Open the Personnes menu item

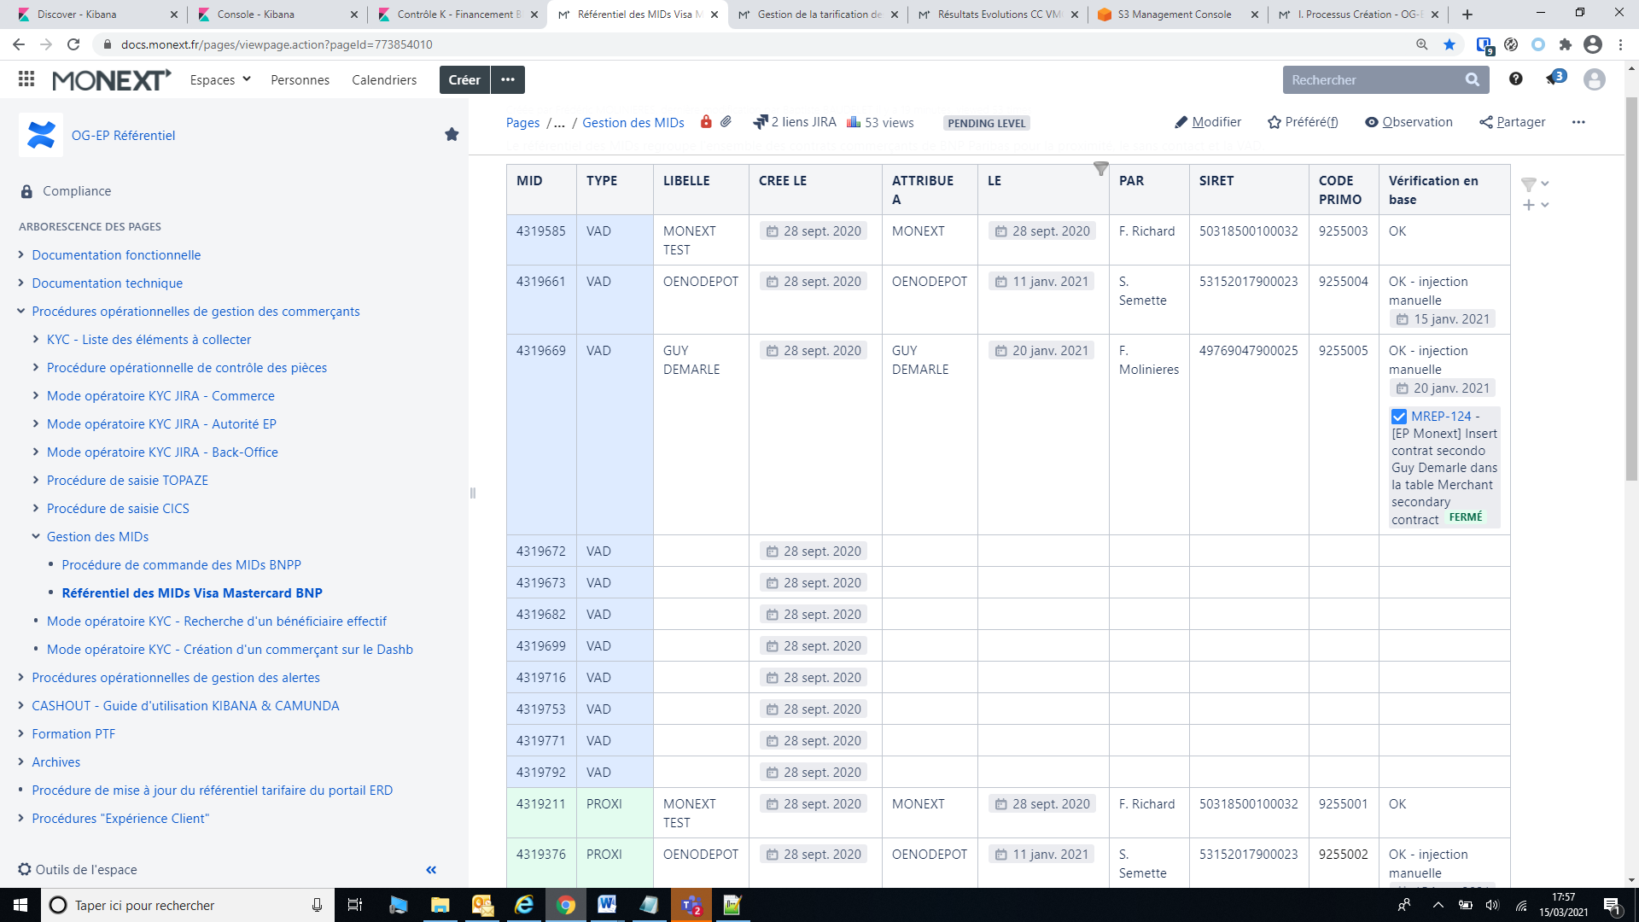click(x=300, y=79)
